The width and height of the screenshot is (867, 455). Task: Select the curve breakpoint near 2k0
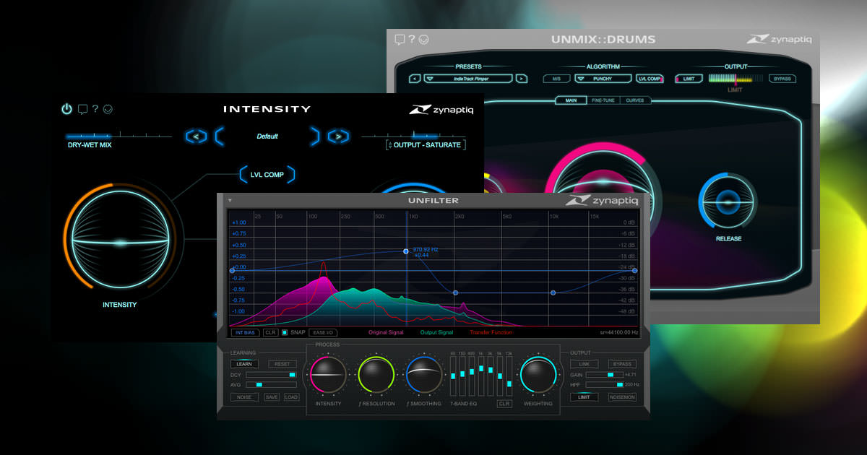tap(455, 292)
